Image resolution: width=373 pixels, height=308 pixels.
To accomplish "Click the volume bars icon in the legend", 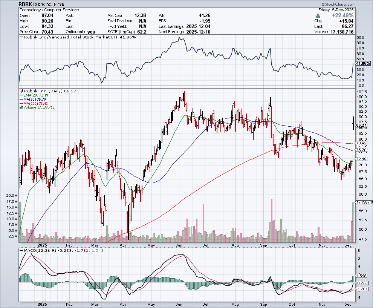I will pyautogui.click(x=21, y=107).
